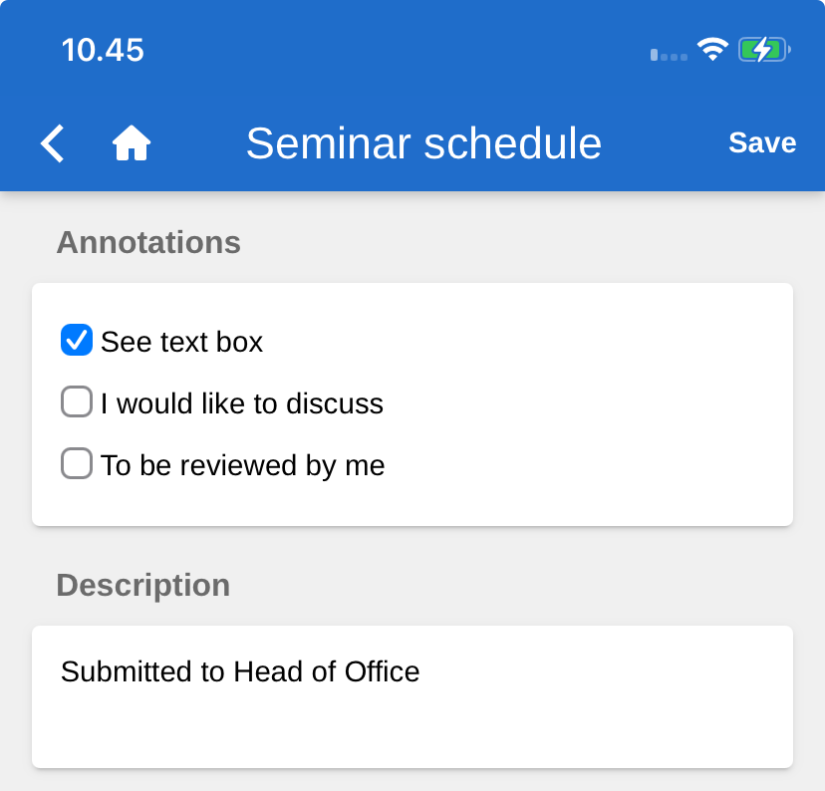Image resolution: width=825 pixels, height=791 pixels.
Task: Tick the To be reviewed by me checkbox
Action: (x=77, y=464)
